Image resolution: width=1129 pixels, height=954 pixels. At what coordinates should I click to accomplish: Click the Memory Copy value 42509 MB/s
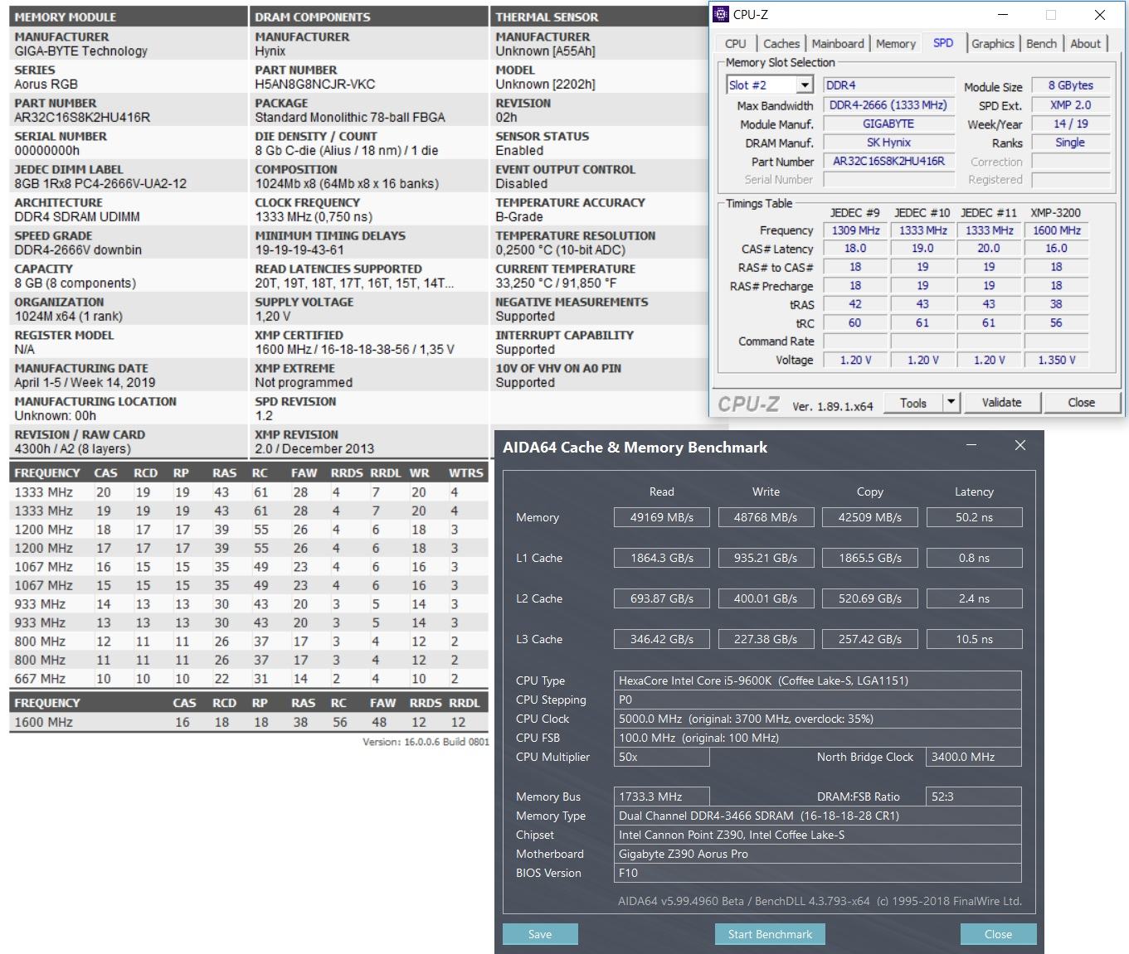pos(870,517)
